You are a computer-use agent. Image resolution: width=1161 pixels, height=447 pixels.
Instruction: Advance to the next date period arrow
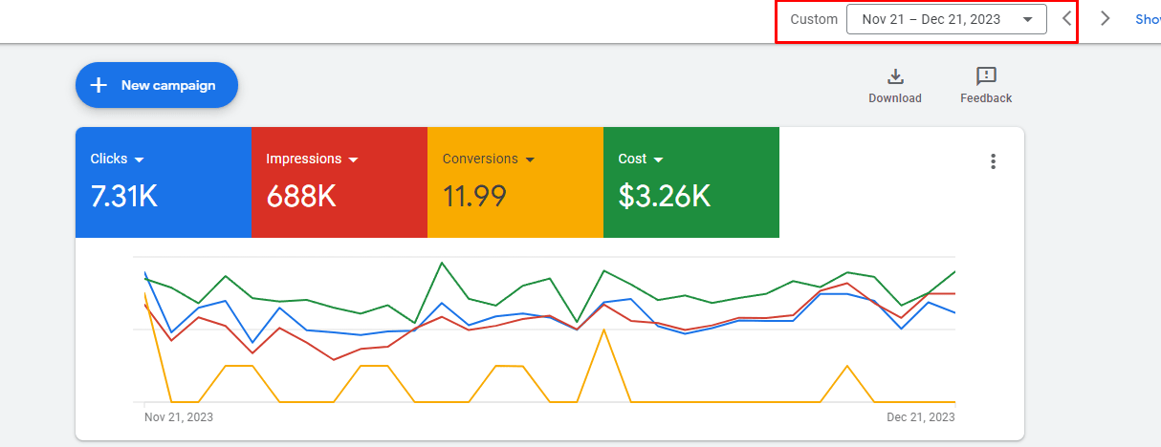click(x=1106, y=19)
